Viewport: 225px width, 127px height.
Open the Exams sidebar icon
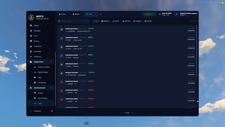tap(31, 41)
